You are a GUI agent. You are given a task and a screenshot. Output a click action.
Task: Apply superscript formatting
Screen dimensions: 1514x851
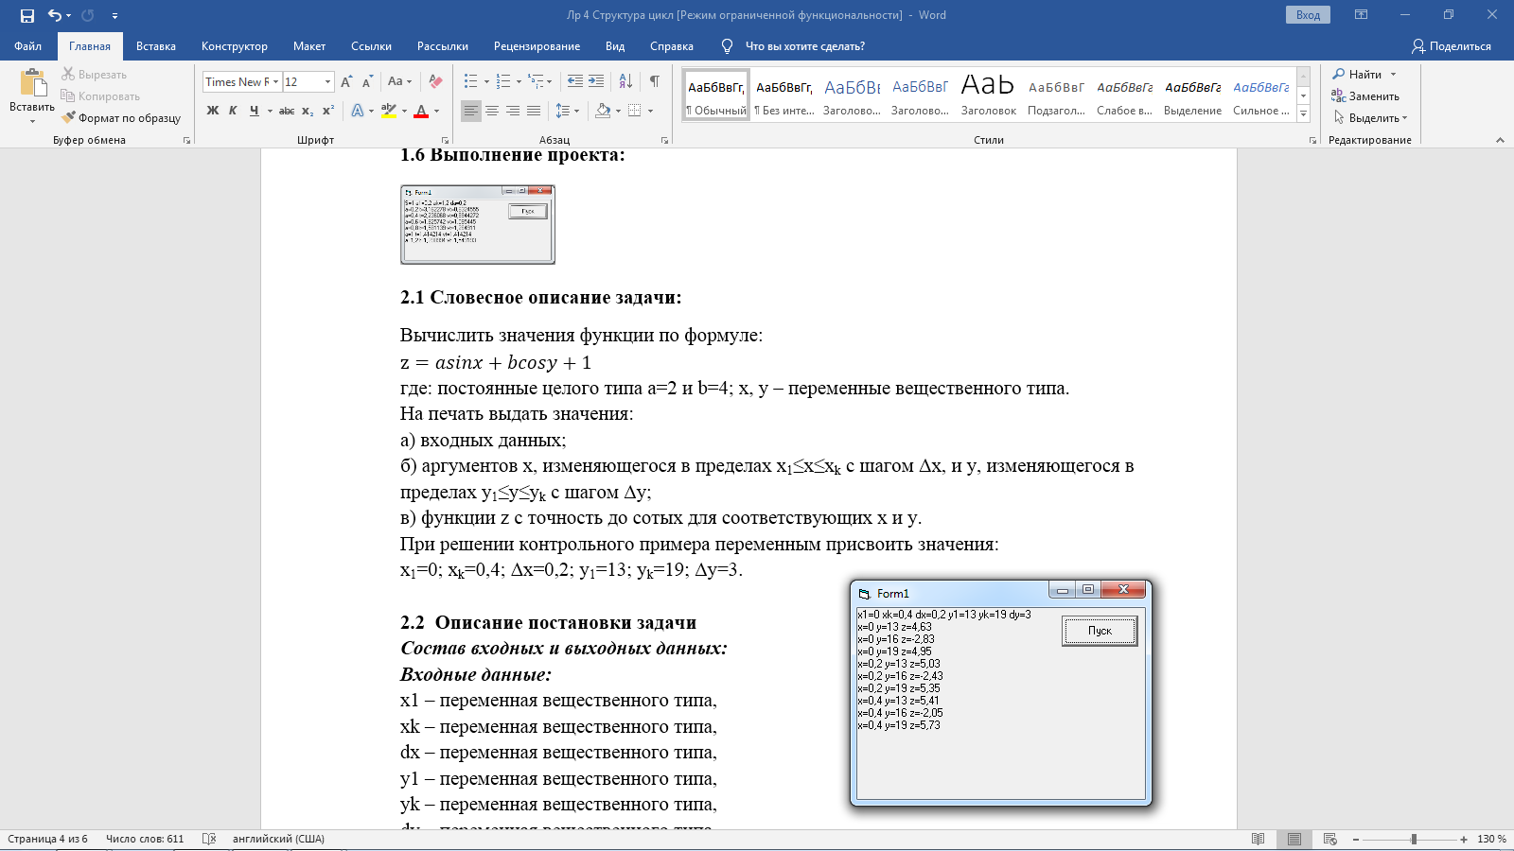(x=328, y=111)
